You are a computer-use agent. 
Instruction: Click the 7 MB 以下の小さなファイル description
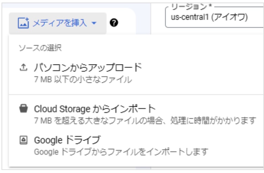(82, 80)
